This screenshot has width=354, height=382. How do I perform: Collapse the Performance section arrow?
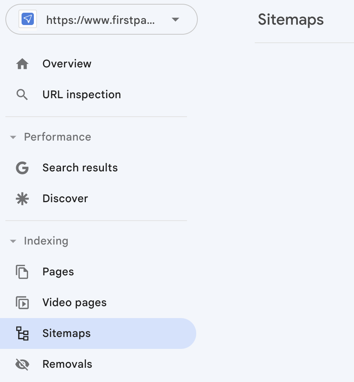point(13,137)
